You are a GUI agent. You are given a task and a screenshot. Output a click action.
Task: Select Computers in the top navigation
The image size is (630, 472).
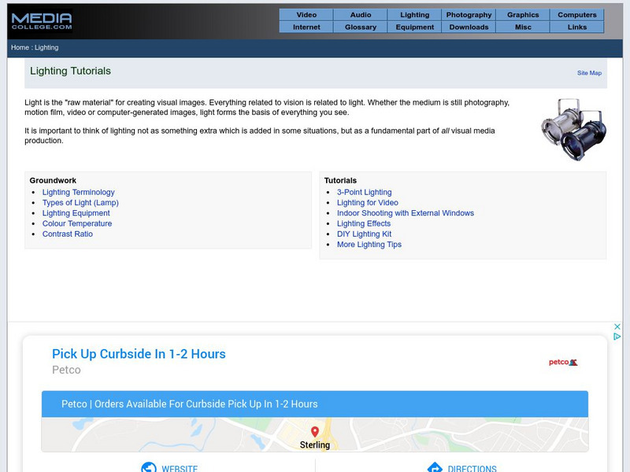577,15
